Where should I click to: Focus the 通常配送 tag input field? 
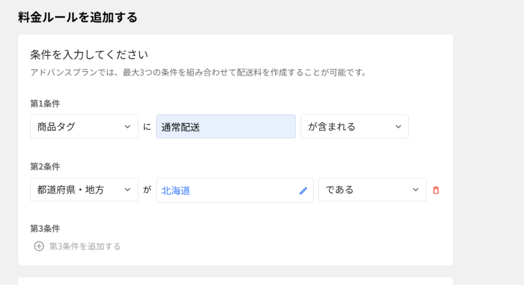pos(226,126)
